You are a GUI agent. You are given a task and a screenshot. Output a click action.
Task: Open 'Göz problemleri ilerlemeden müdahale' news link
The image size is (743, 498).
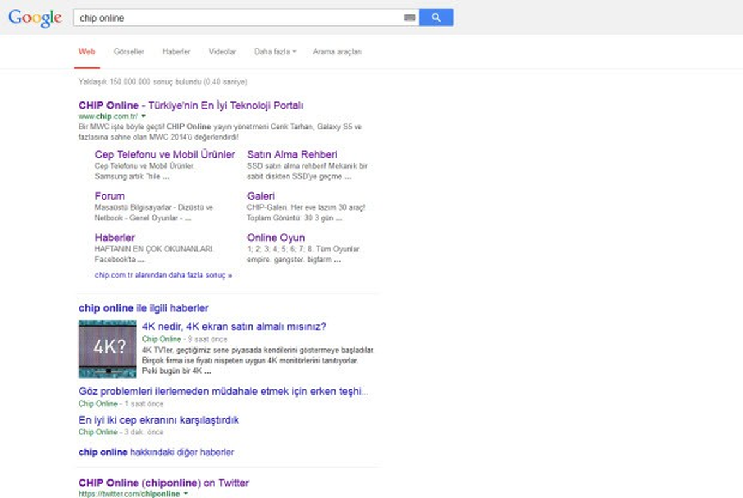(x=224, y=392)
